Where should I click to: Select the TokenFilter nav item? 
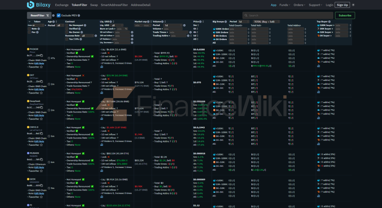[x=79, y=5]
